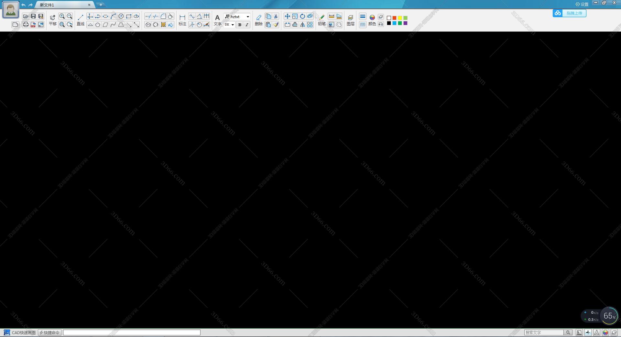Click the 快捷命令 button
Viewport: 621px width, 337px height.
coord(49,332)
